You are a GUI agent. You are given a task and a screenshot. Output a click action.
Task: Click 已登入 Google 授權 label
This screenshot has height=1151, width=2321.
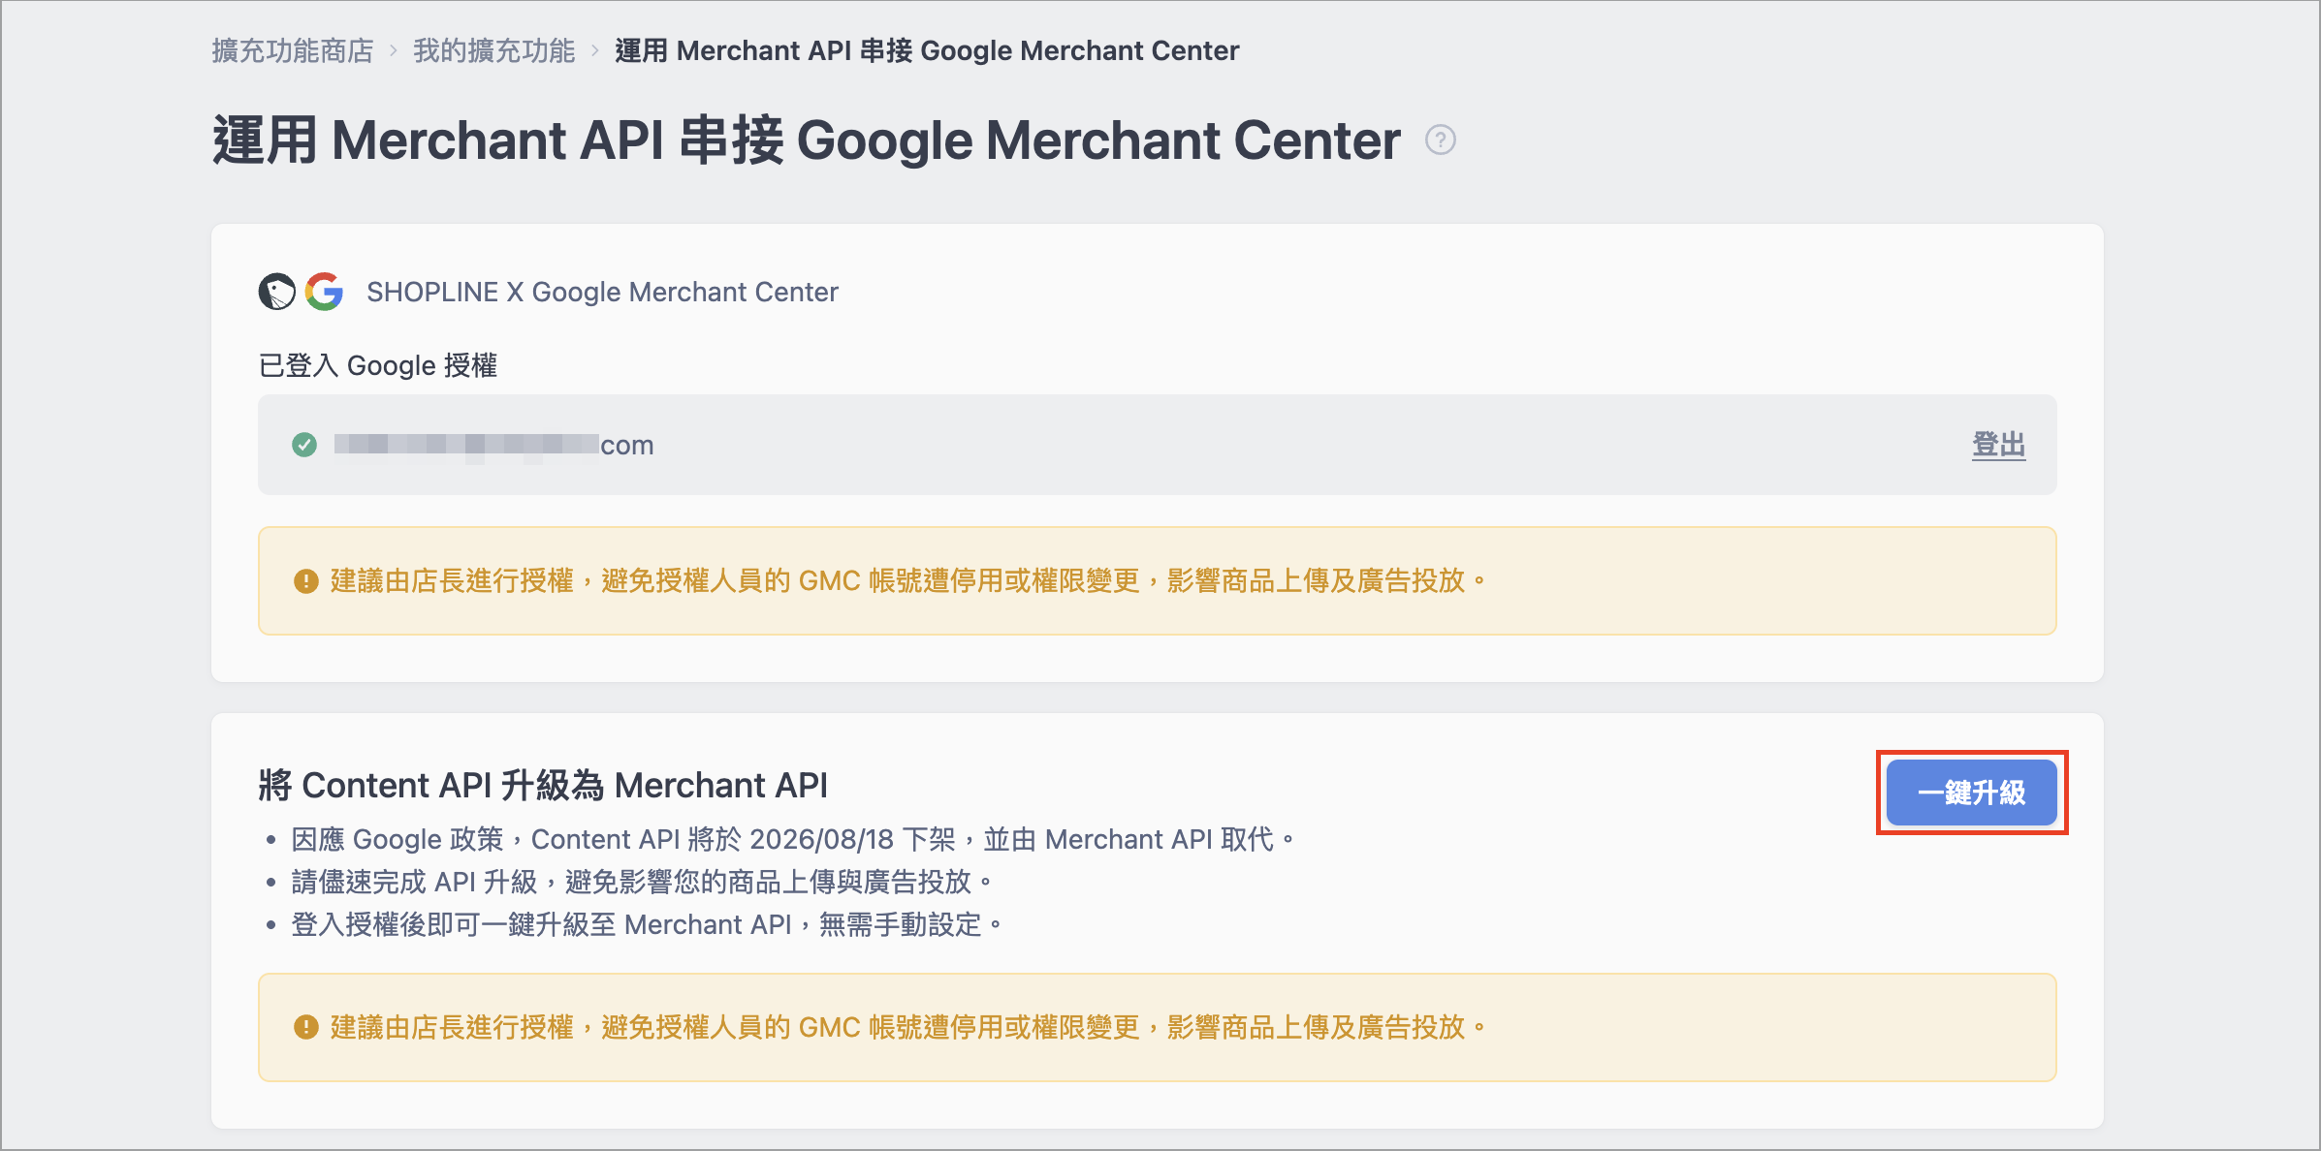click(378, 365)
